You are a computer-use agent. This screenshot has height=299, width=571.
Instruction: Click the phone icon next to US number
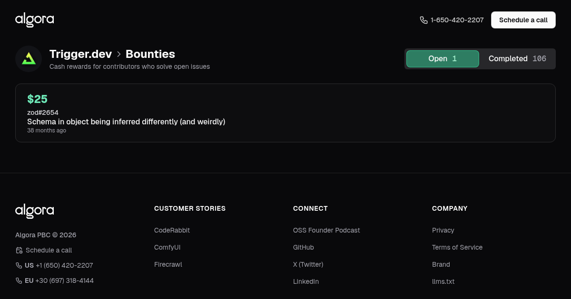click(x=19, y=265)
